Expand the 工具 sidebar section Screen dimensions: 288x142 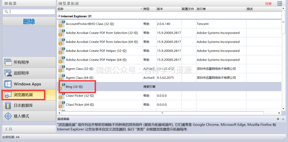point(29,129)
